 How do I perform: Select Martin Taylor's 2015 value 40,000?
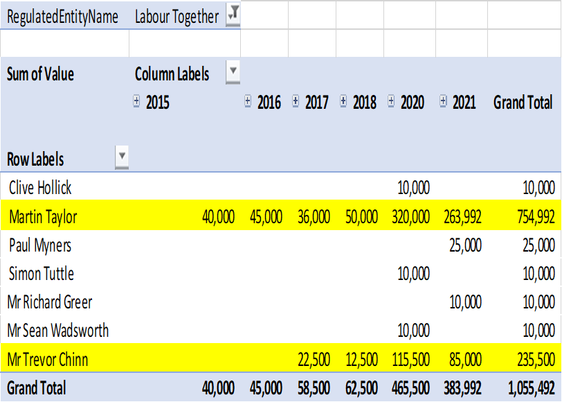point(218,217)
